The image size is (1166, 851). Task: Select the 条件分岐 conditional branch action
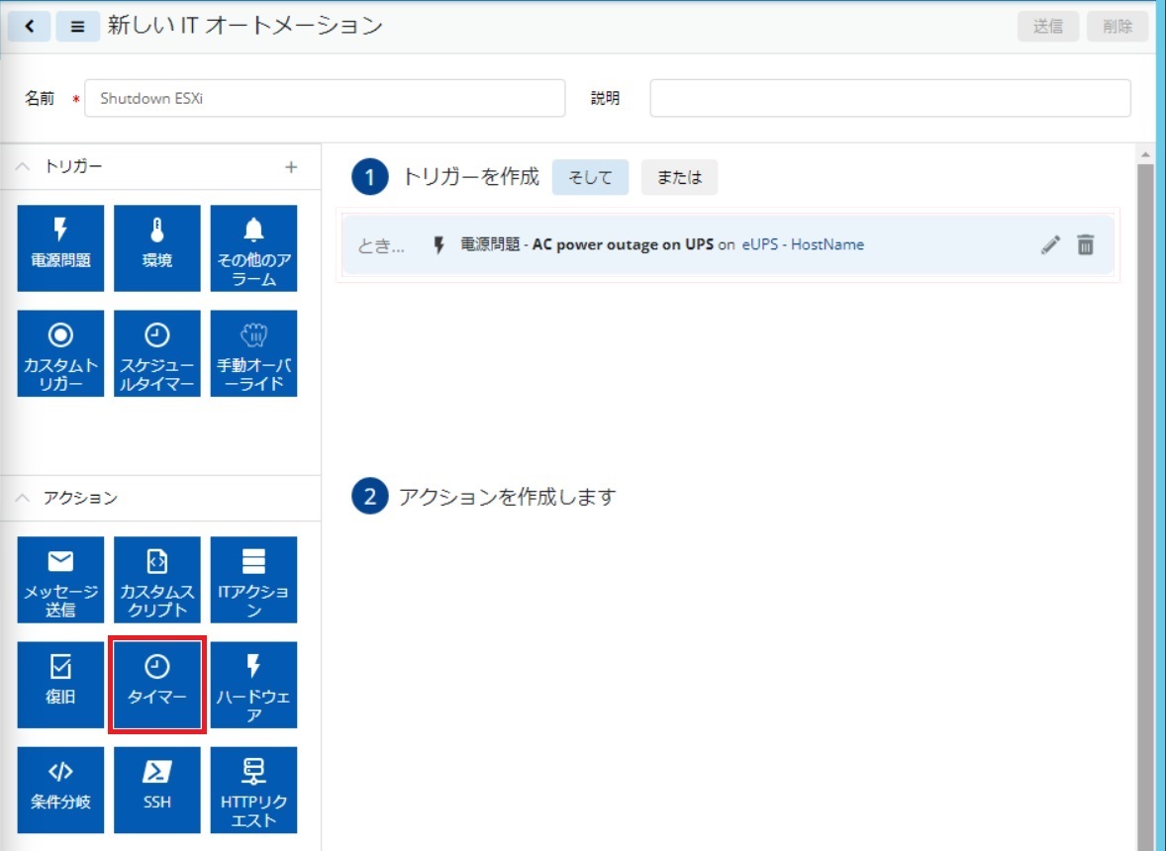point(60,790)
